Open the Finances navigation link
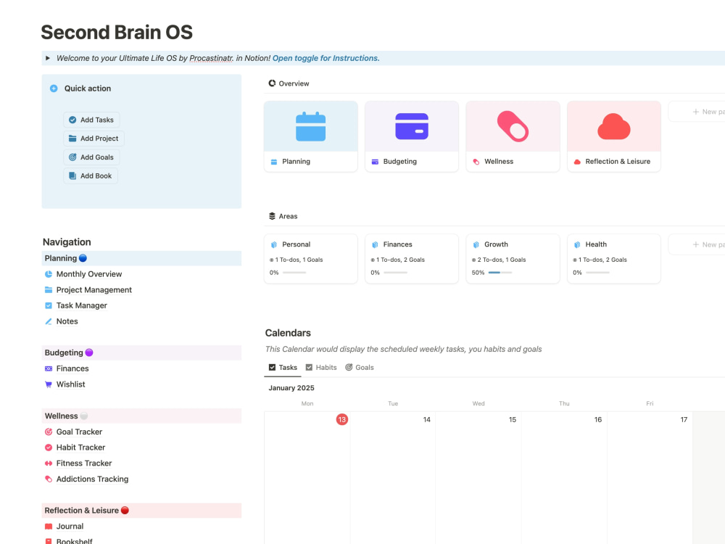This screenshot has width=725, height=544. 72,368
